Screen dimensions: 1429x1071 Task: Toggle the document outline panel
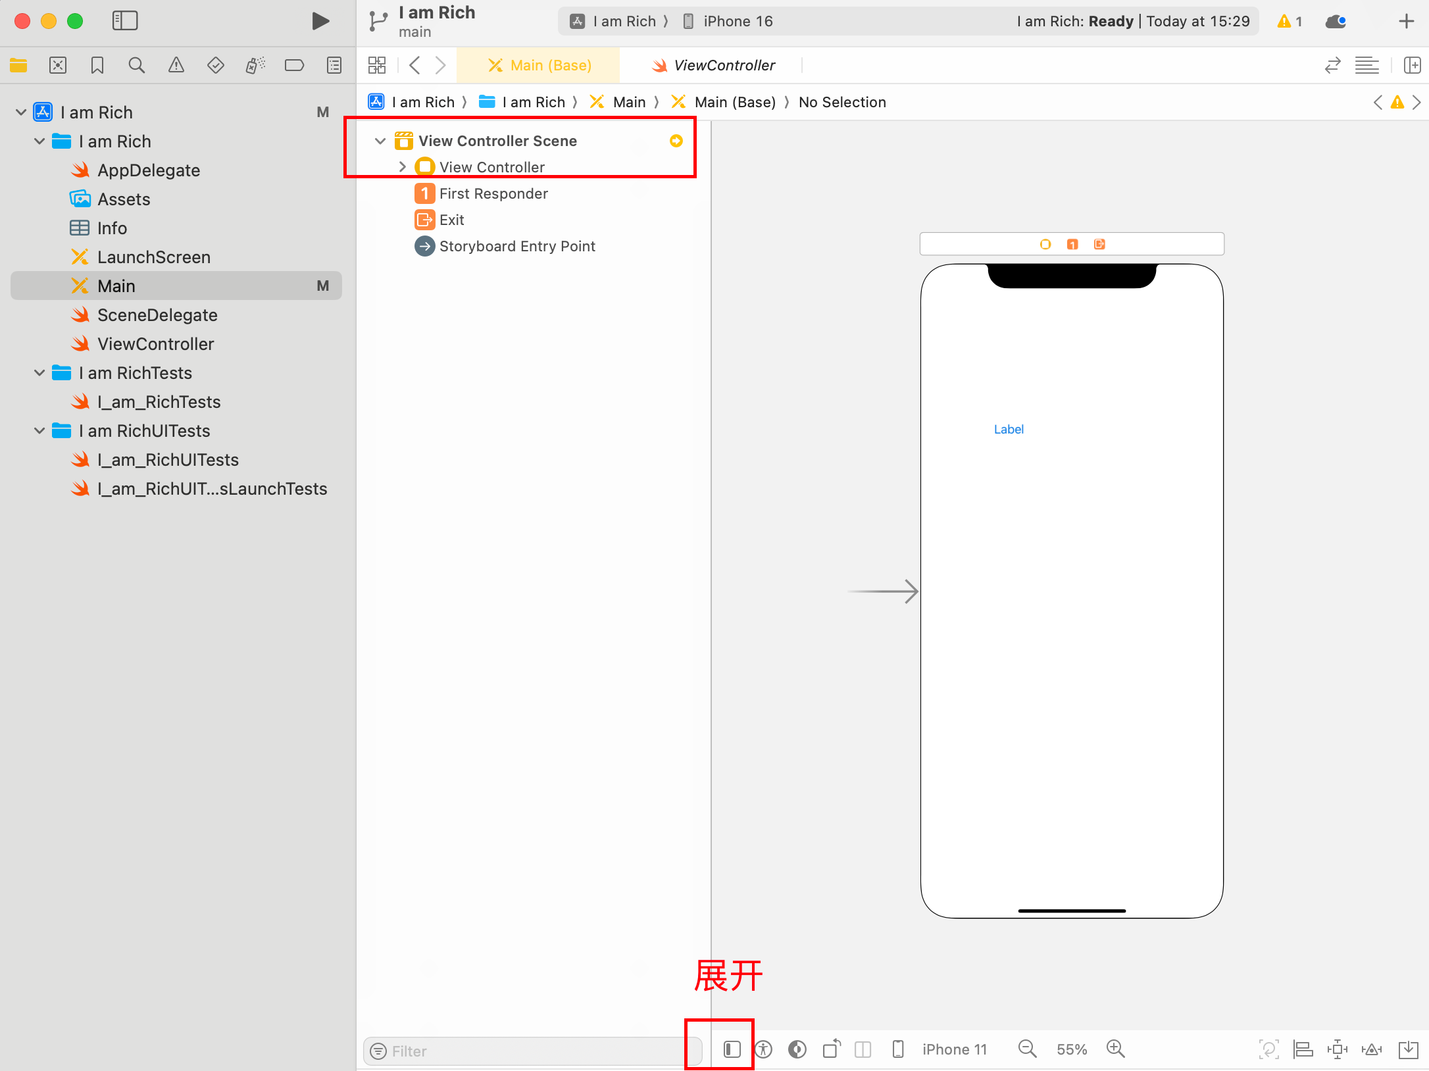732,1049
